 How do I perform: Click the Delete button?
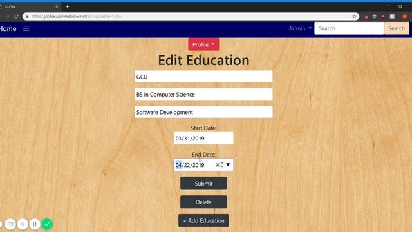click(x=203, y=202)
